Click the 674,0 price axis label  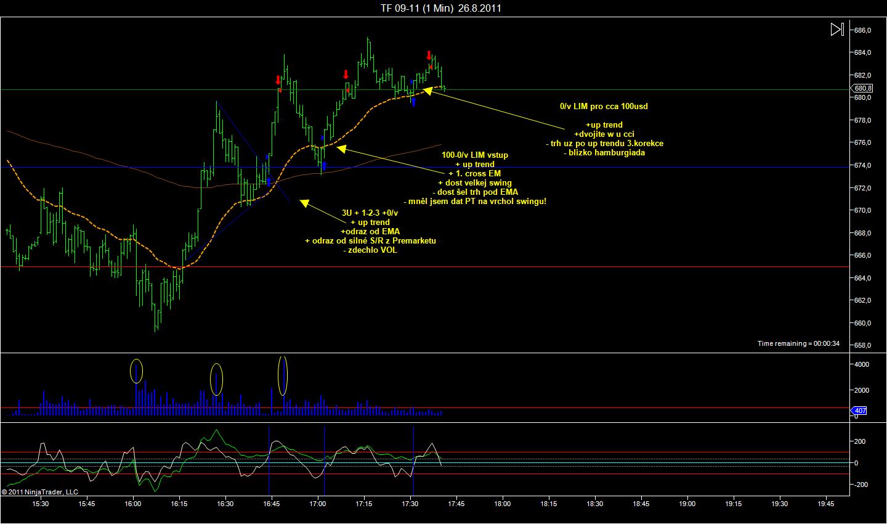point(862,165)
